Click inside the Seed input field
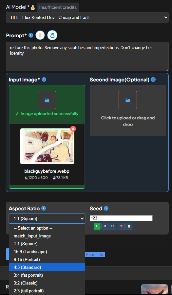172x295 pixels. (121, 218)
